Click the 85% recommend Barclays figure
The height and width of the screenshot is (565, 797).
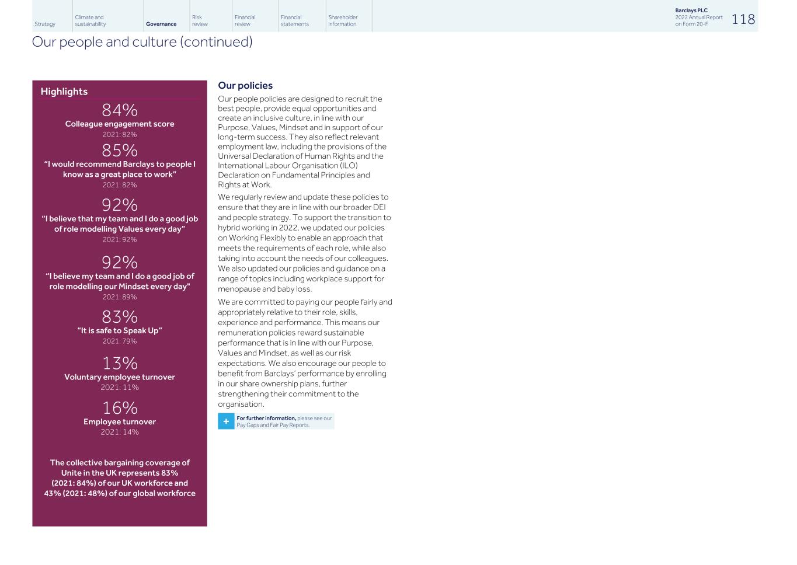(x=120, y=151)
